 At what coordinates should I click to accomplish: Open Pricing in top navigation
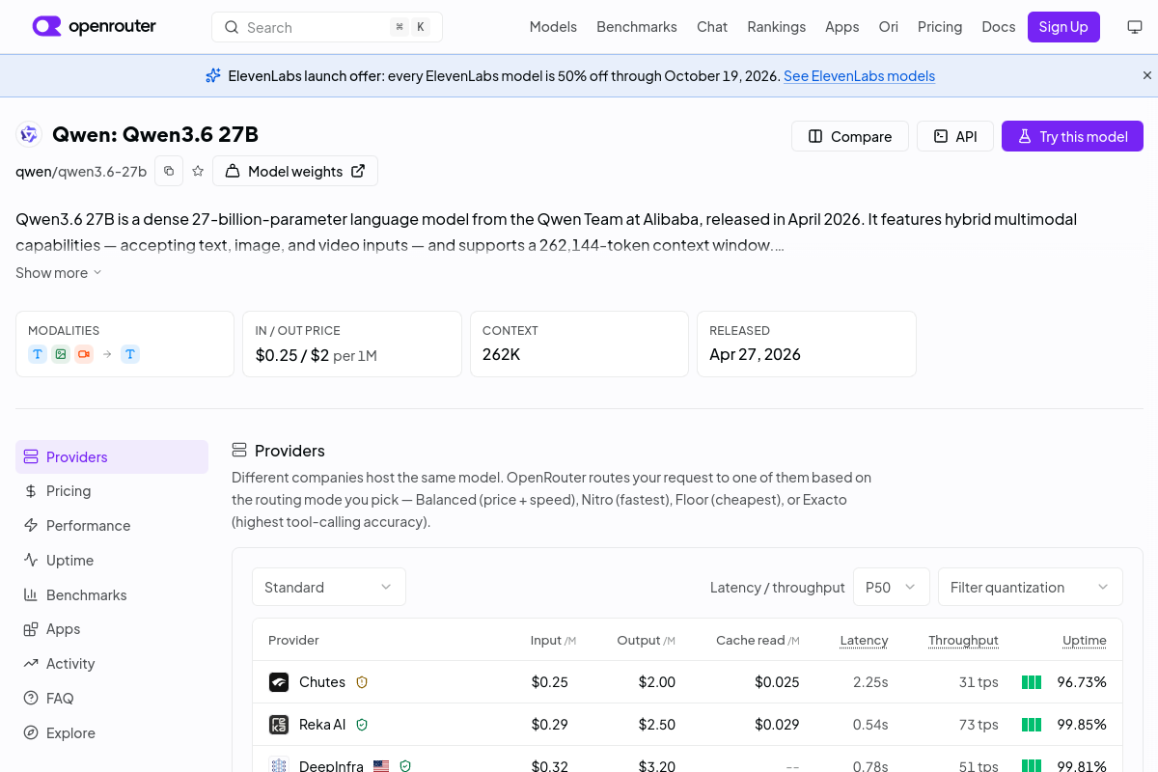tap(940, 27)
